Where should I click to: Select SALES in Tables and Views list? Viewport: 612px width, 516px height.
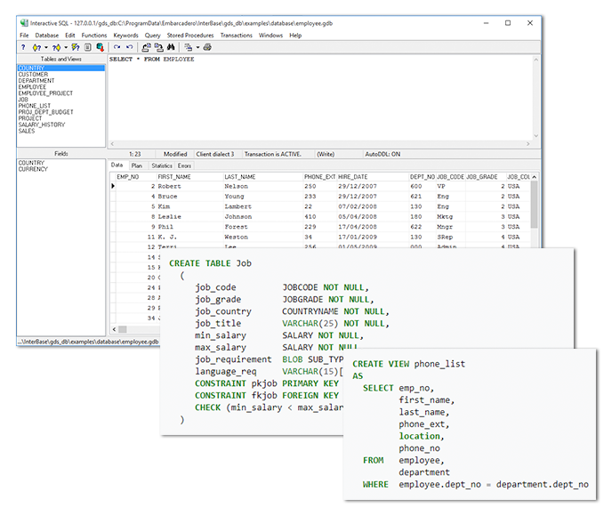point(27,131)
